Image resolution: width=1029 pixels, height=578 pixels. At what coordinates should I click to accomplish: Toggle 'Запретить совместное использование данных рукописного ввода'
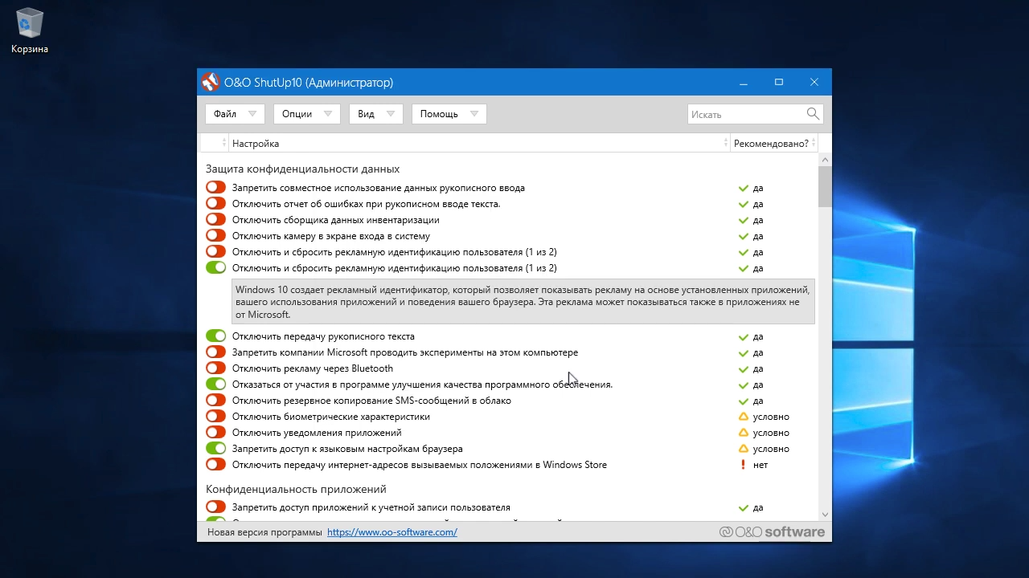[215, 187]
